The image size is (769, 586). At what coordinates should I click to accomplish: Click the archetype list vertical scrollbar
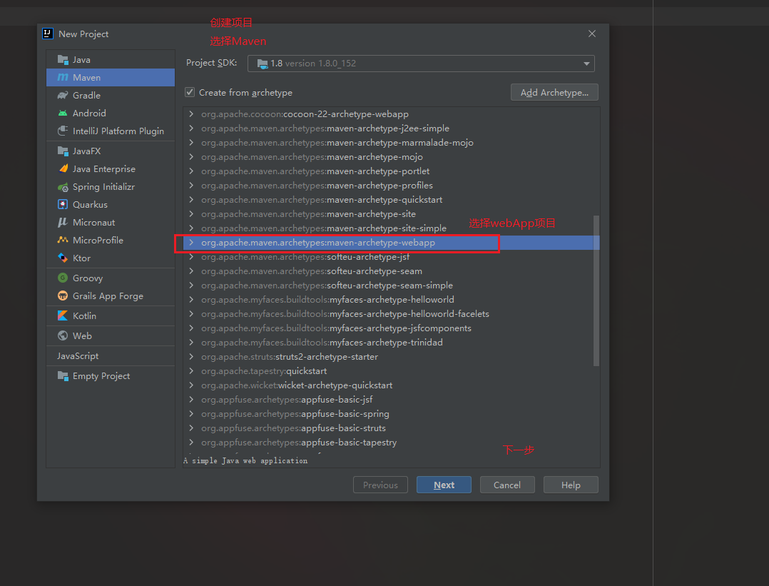tap(596, 291)
